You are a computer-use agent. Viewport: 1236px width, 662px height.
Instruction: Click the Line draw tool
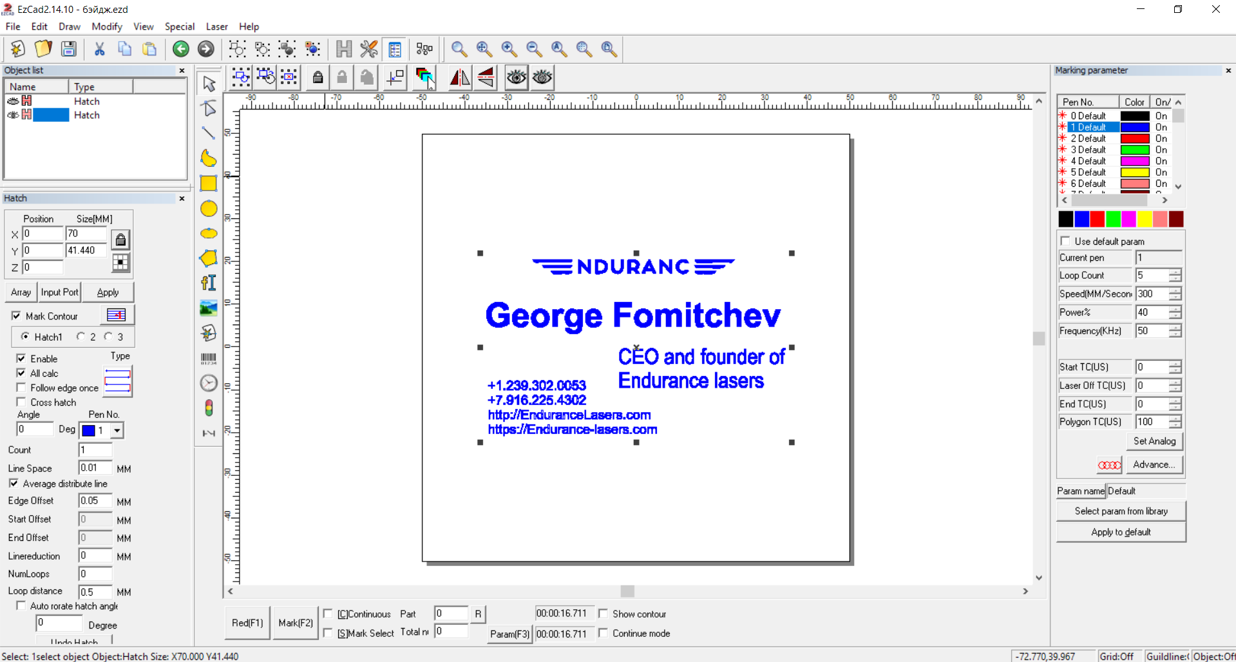tap(209, 133)
